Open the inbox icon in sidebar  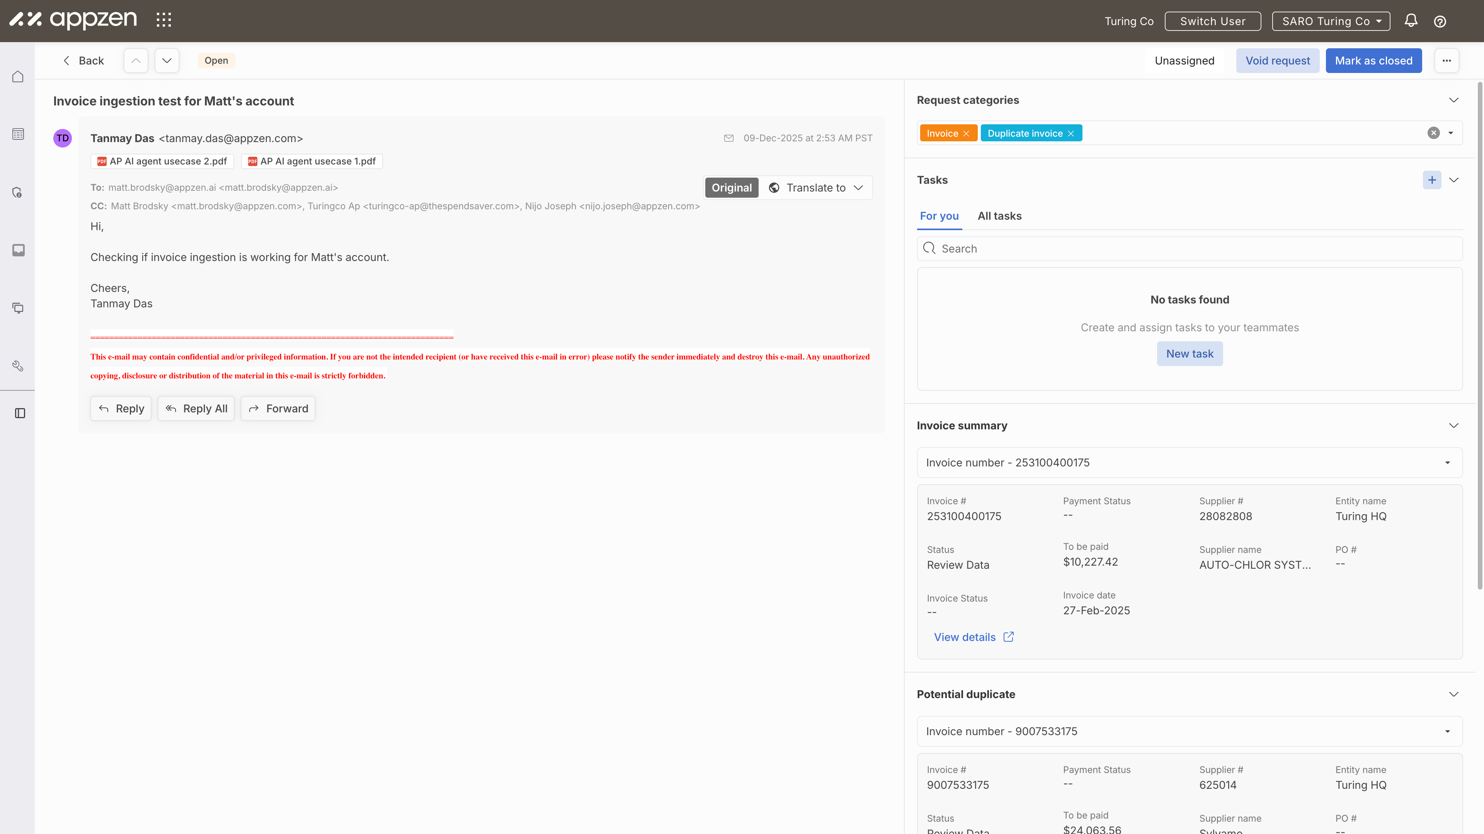click(x=18, y=250)
